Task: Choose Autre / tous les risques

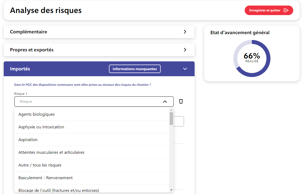Action: click(x=40, y=165)
